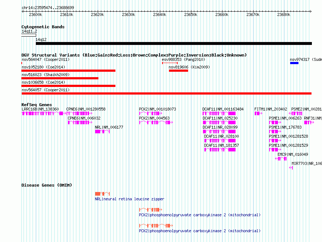The height and width of the screenshot is (242, 322).
Task: Click the esv988353 (Pang2010) variant glyph
Action: point(170,63)
